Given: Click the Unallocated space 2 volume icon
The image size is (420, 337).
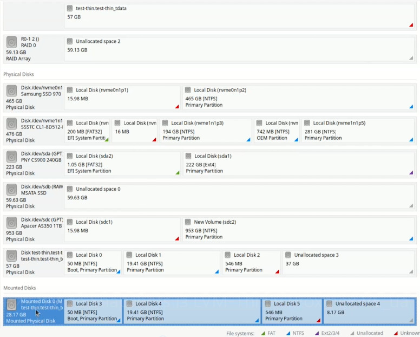Looking at the screenshot, I should [x=70, y=41].
